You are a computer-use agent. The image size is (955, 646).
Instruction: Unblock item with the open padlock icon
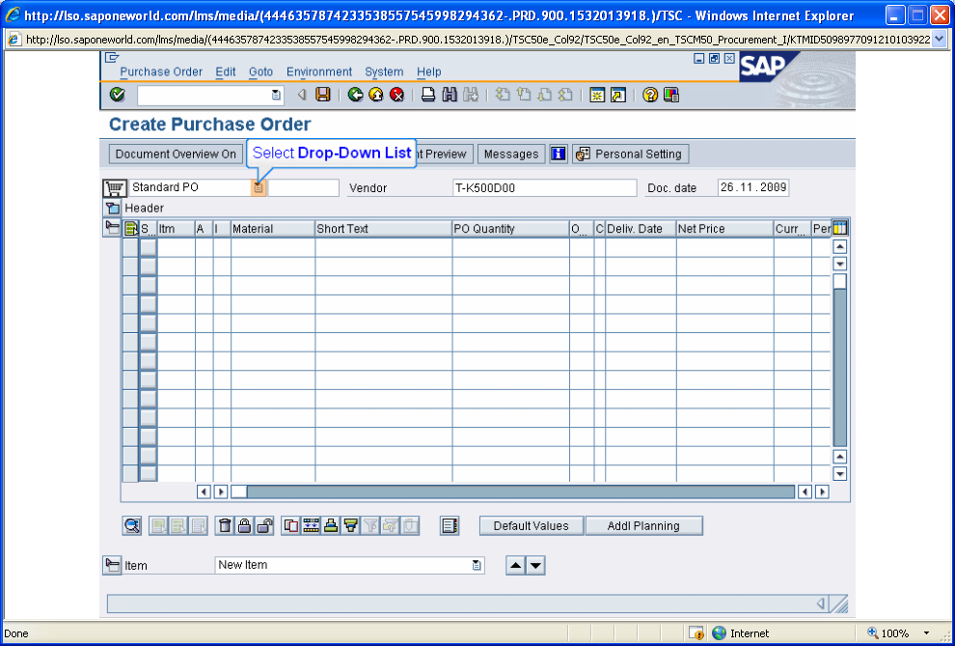pyautogui.click(x=263, y=525)
